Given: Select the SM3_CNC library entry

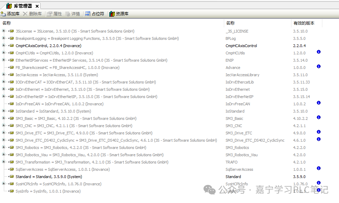Looking at the screenshot, I should (x=74, y=126).
